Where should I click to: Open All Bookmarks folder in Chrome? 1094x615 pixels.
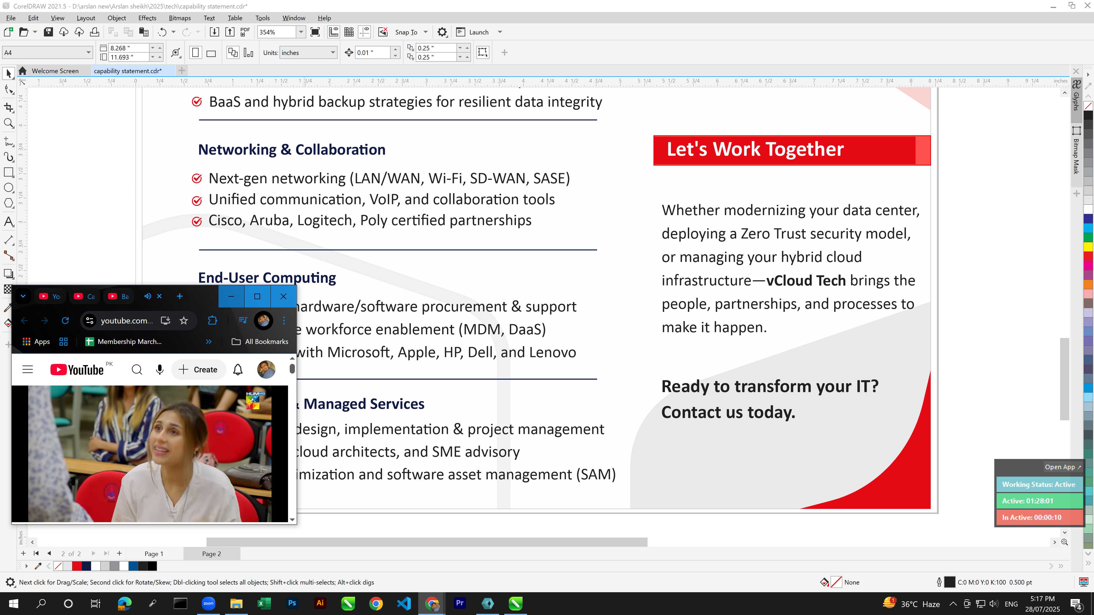coord(260,342)
